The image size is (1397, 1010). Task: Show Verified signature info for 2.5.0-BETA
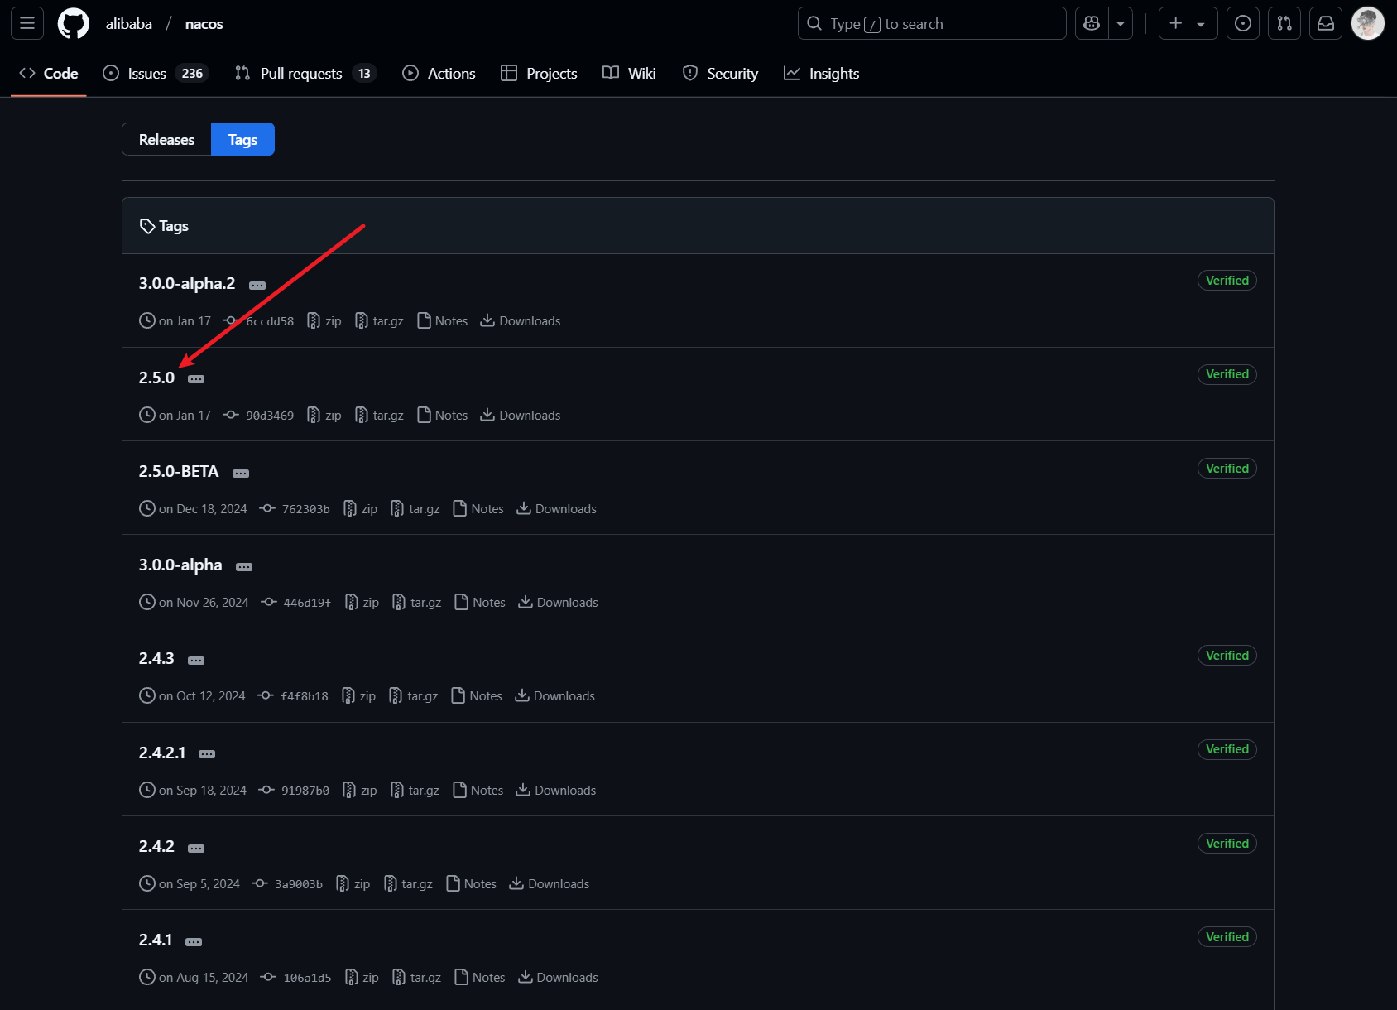[1227, 469]
